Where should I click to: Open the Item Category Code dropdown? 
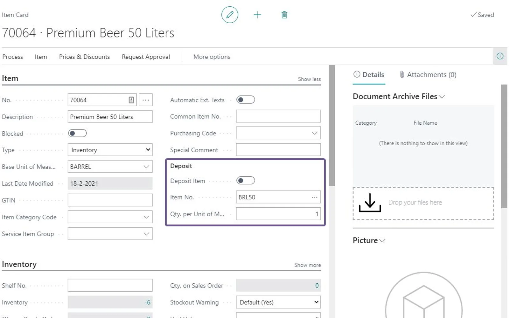(146, 217)
